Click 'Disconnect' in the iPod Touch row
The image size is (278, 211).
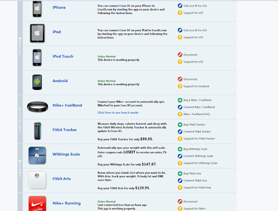coord(190,55)
